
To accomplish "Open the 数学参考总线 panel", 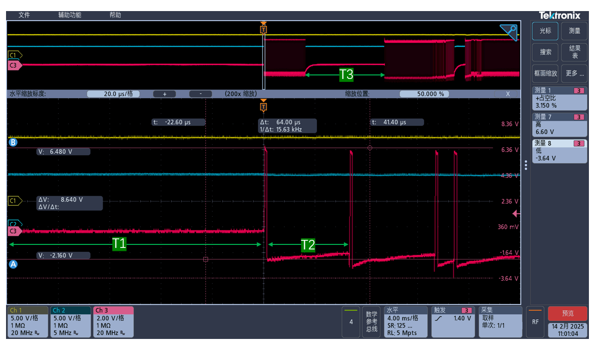I will click(x=370, y=320).
